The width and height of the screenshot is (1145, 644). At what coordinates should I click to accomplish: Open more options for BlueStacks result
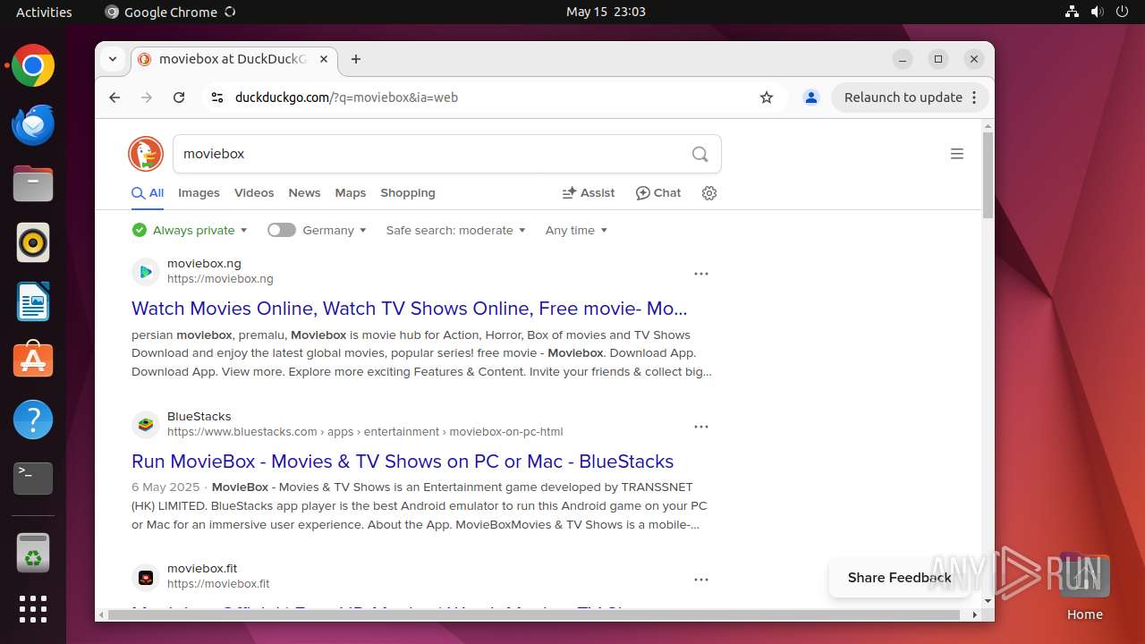tap(701, 427)
